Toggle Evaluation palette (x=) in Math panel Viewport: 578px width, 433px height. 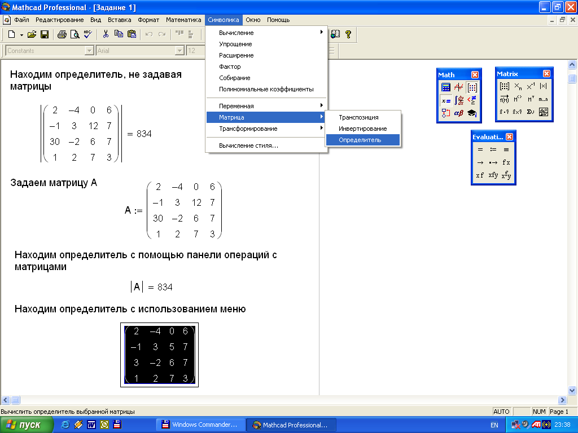tap(446, 100)
